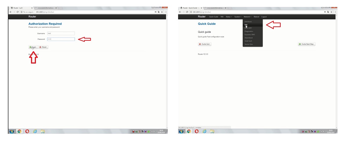
Task: Open Opera from the taskbar below the login window
Action: pos(27,131)
